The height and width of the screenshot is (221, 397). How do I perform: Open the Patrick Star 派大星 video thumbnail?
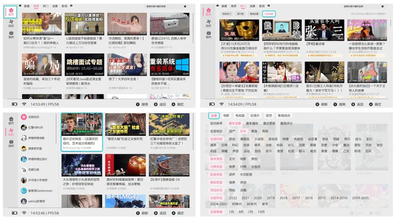tap(367, 72)
